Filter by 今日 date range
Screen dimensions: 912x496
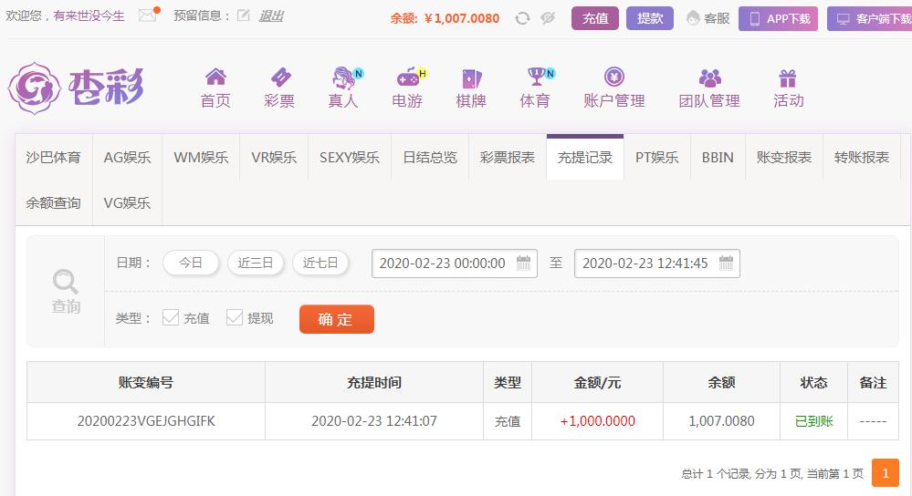[x=191, y=263]
